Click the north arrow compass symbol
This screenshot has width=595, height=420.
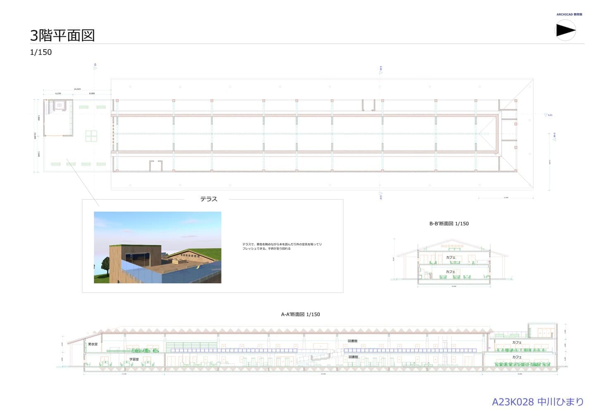coord(565,30)
